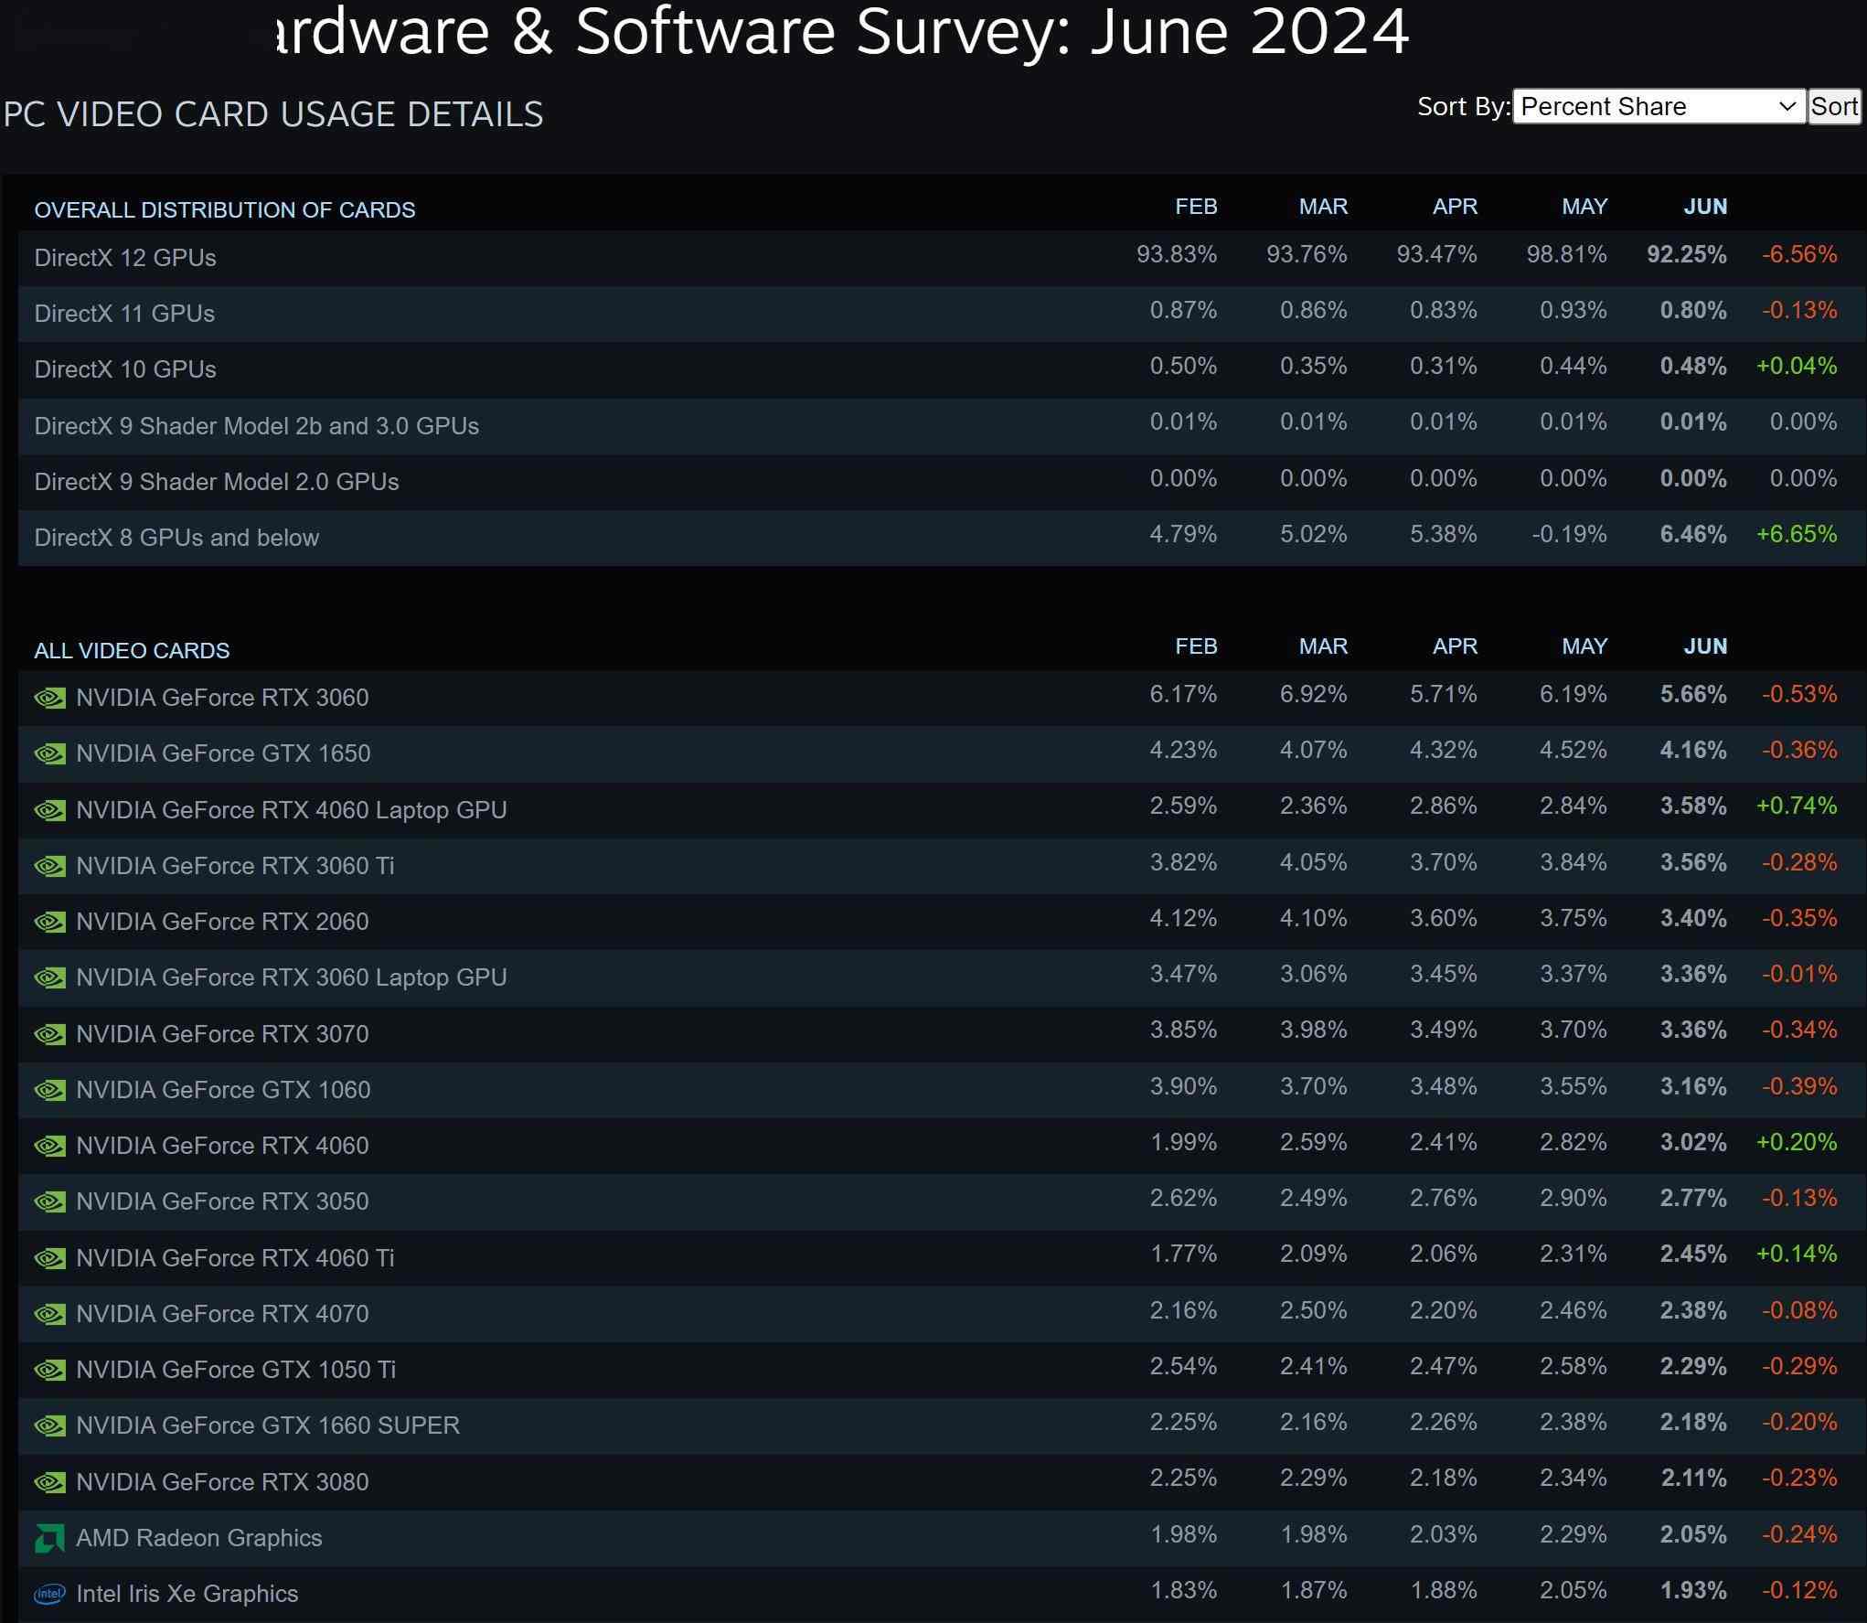The height and width of the screenshot is (1623, 1867).
Task: Click +0.14% change for RTX 4060 Ti
Action: (1797, 1255)
